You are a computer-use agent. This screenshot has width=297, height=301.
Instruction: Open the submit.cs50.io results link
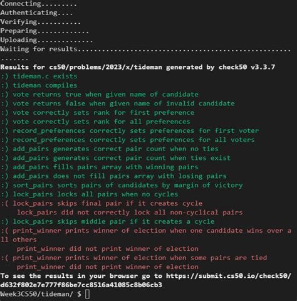coord(228,276)
